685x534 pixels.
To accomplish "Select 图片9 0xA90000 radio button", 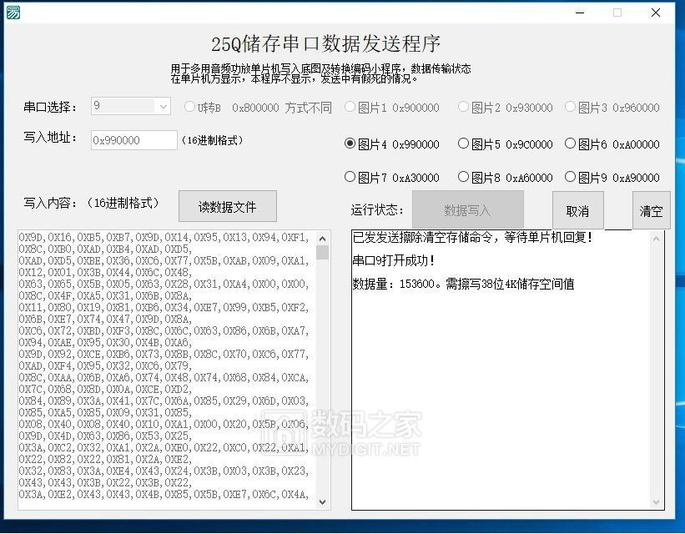I will tap(571, 177).
